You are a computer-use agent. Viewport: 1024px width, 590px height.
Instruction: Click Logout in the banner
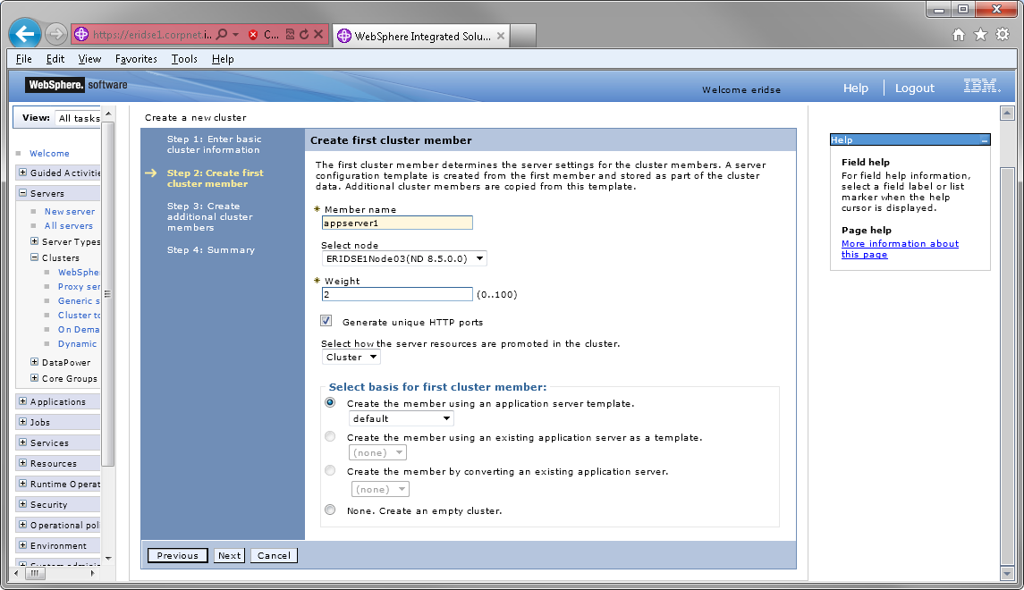coord(914,88)
